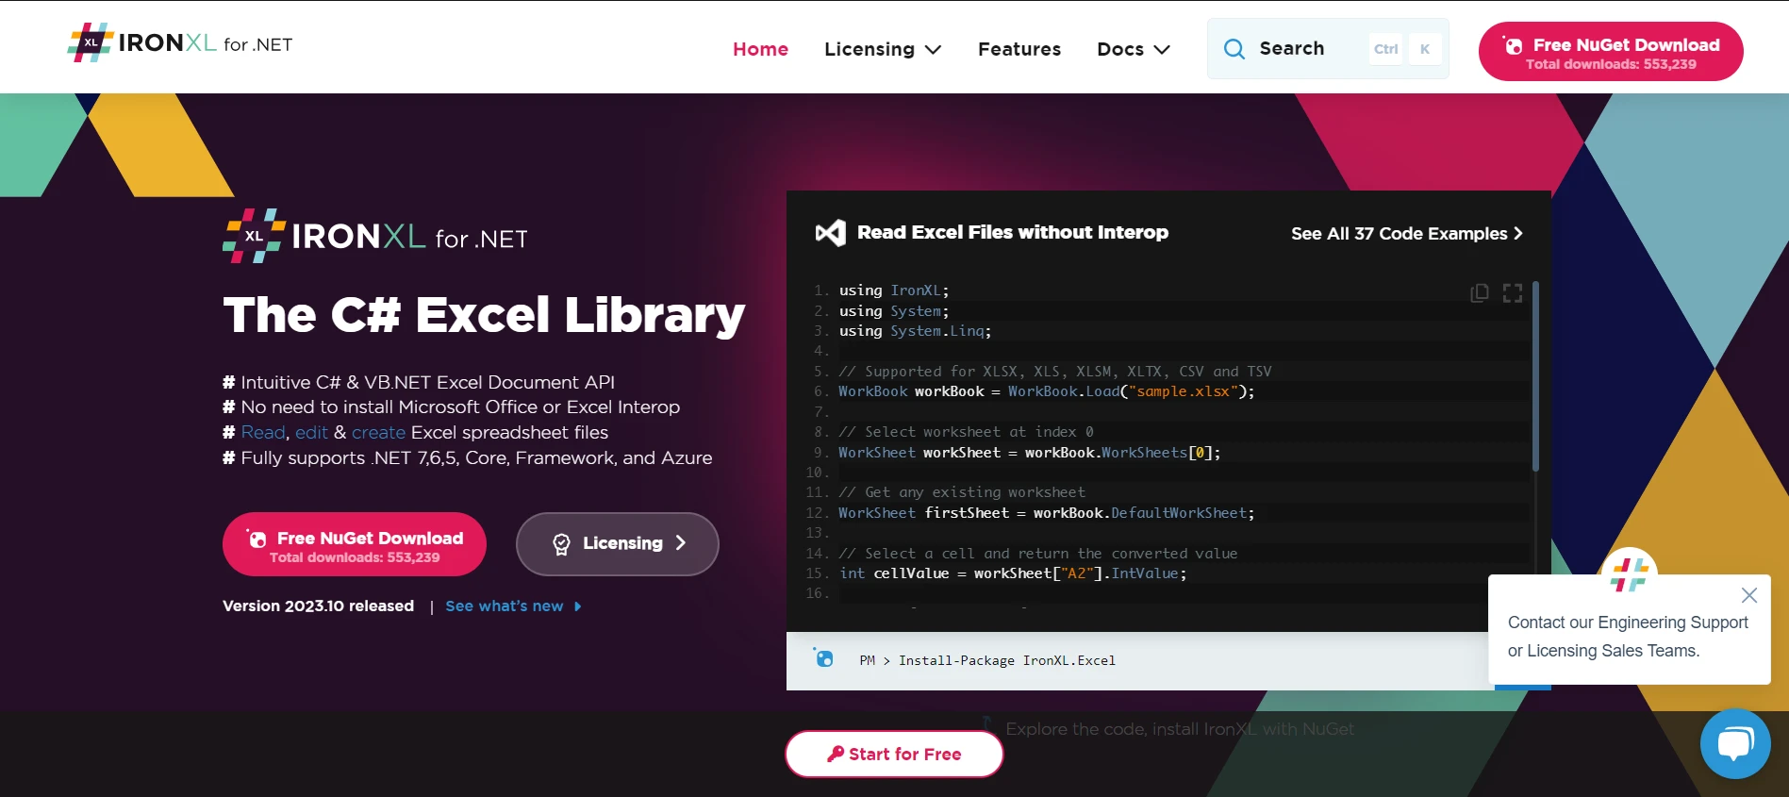Image resolution: width=1789 pixels, height=797 pixels.
Task: Click the Visual Studio icon in code panel
Action: (x=831, y=233)
